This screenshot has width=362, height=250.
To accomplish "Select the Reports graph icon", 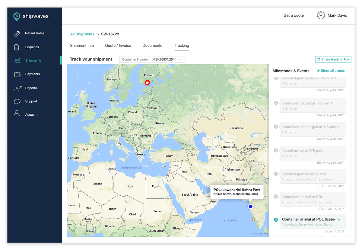I will click(17, 88).
